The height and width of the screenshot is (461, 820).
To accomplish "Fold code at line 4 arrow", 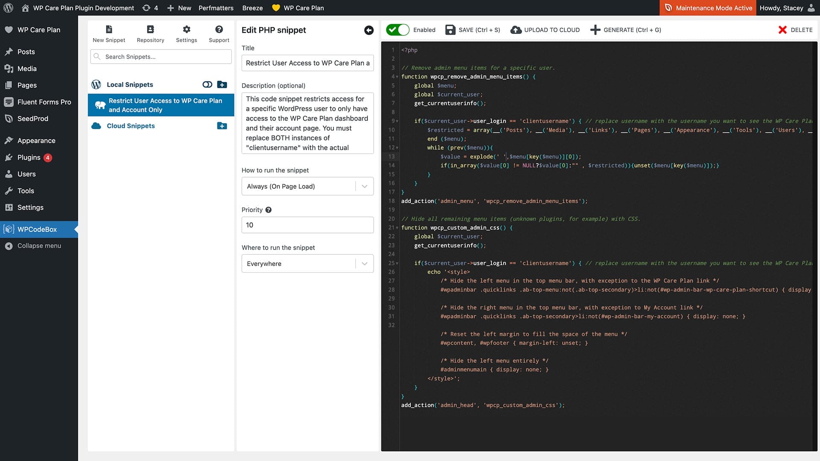I will 397,77.
